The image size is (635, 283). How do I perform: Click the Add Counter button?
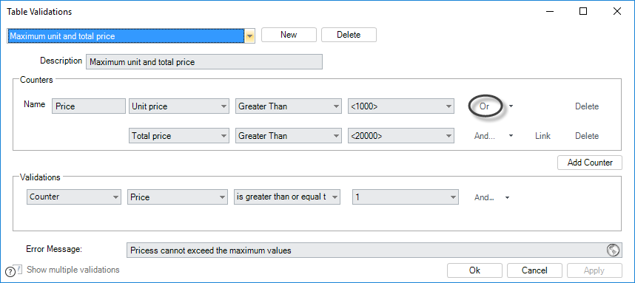coord(590,163)
